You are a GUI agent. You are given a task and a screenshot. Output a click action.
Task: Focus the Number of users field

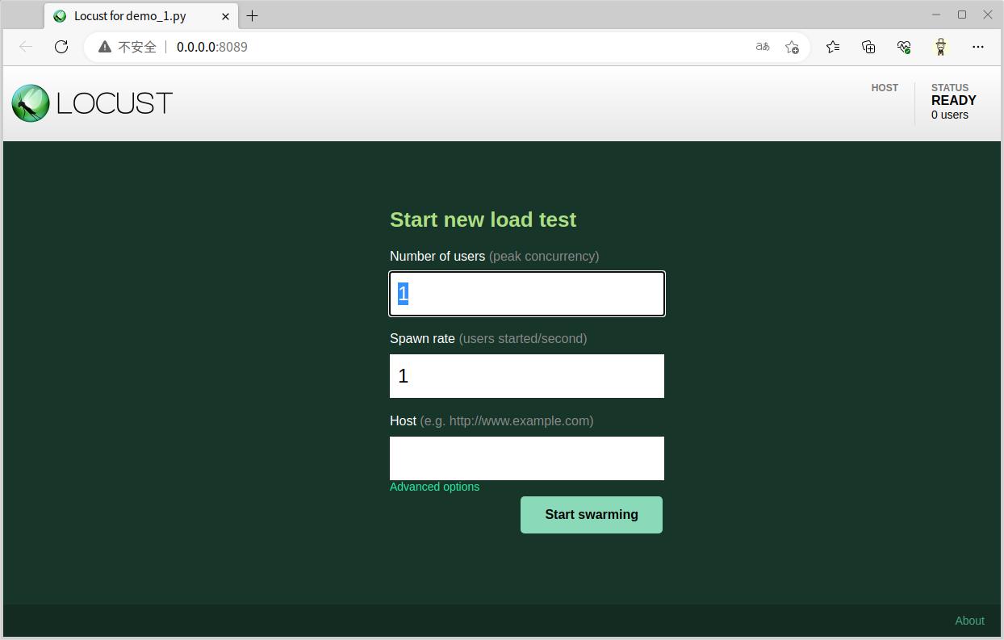tap(526, 294)
